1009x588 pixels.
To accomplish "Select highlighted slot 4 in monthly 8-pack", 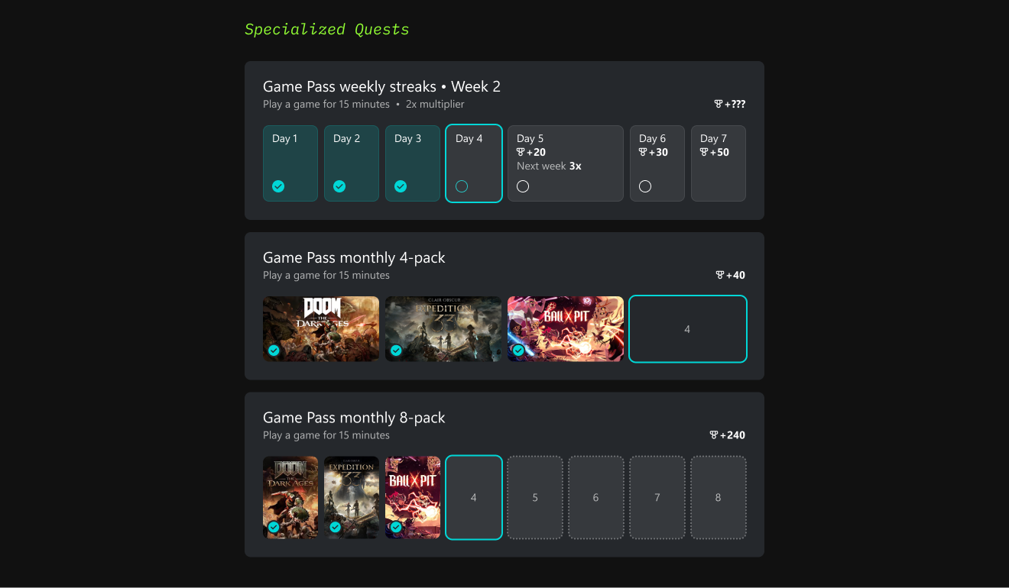I will [x=474, y=498].
